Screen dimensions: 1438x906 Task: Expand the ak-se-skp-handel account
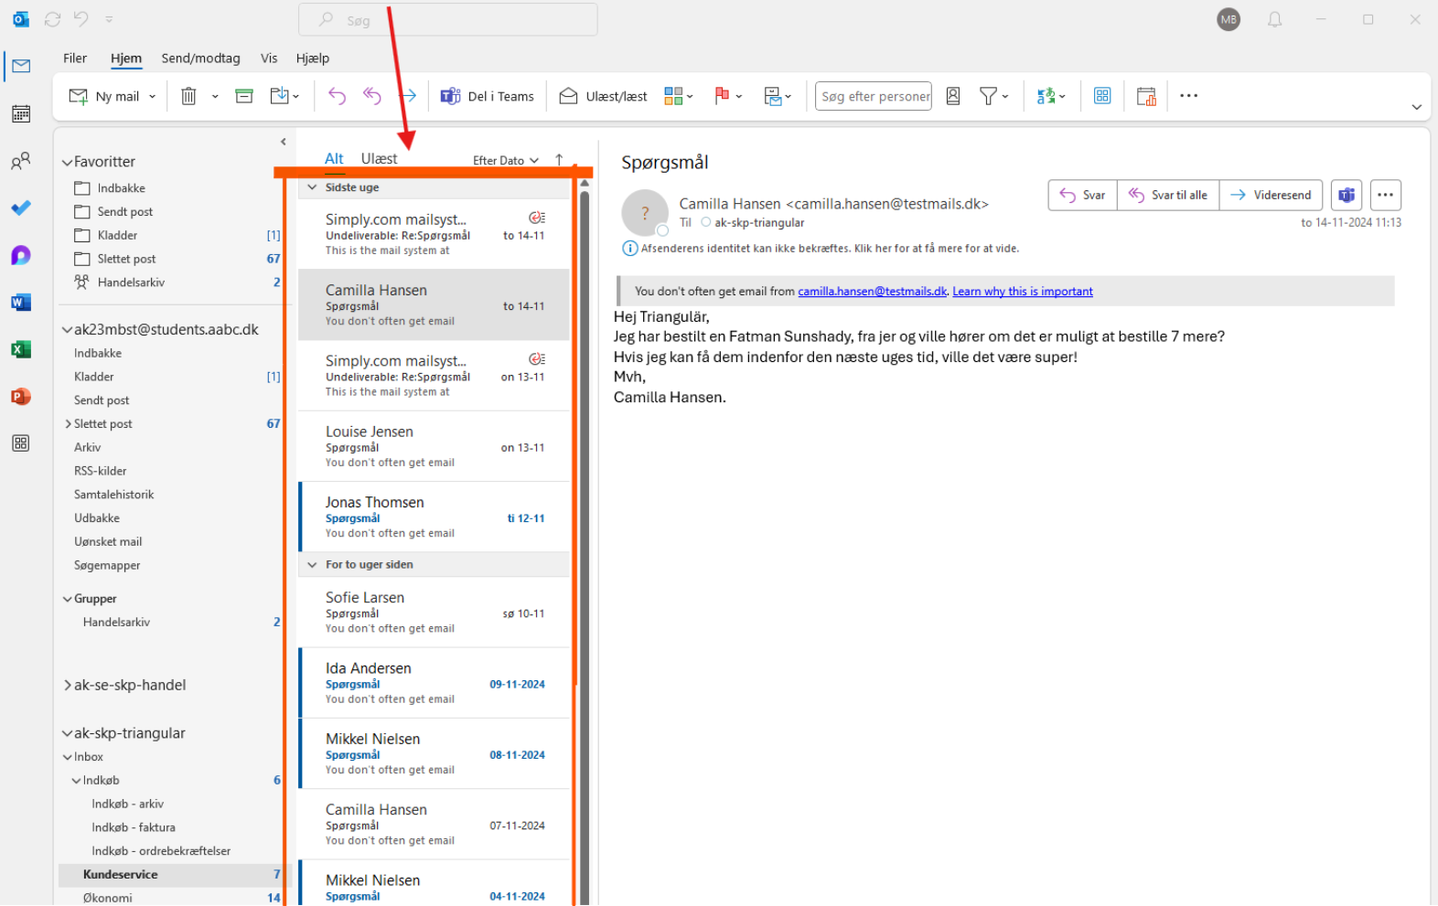point(68,686)
